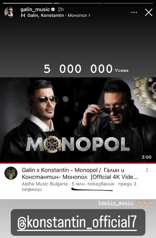The image size is (156, 238).
Task: Open the story options three-dot menu
Action: coord(134,12)
